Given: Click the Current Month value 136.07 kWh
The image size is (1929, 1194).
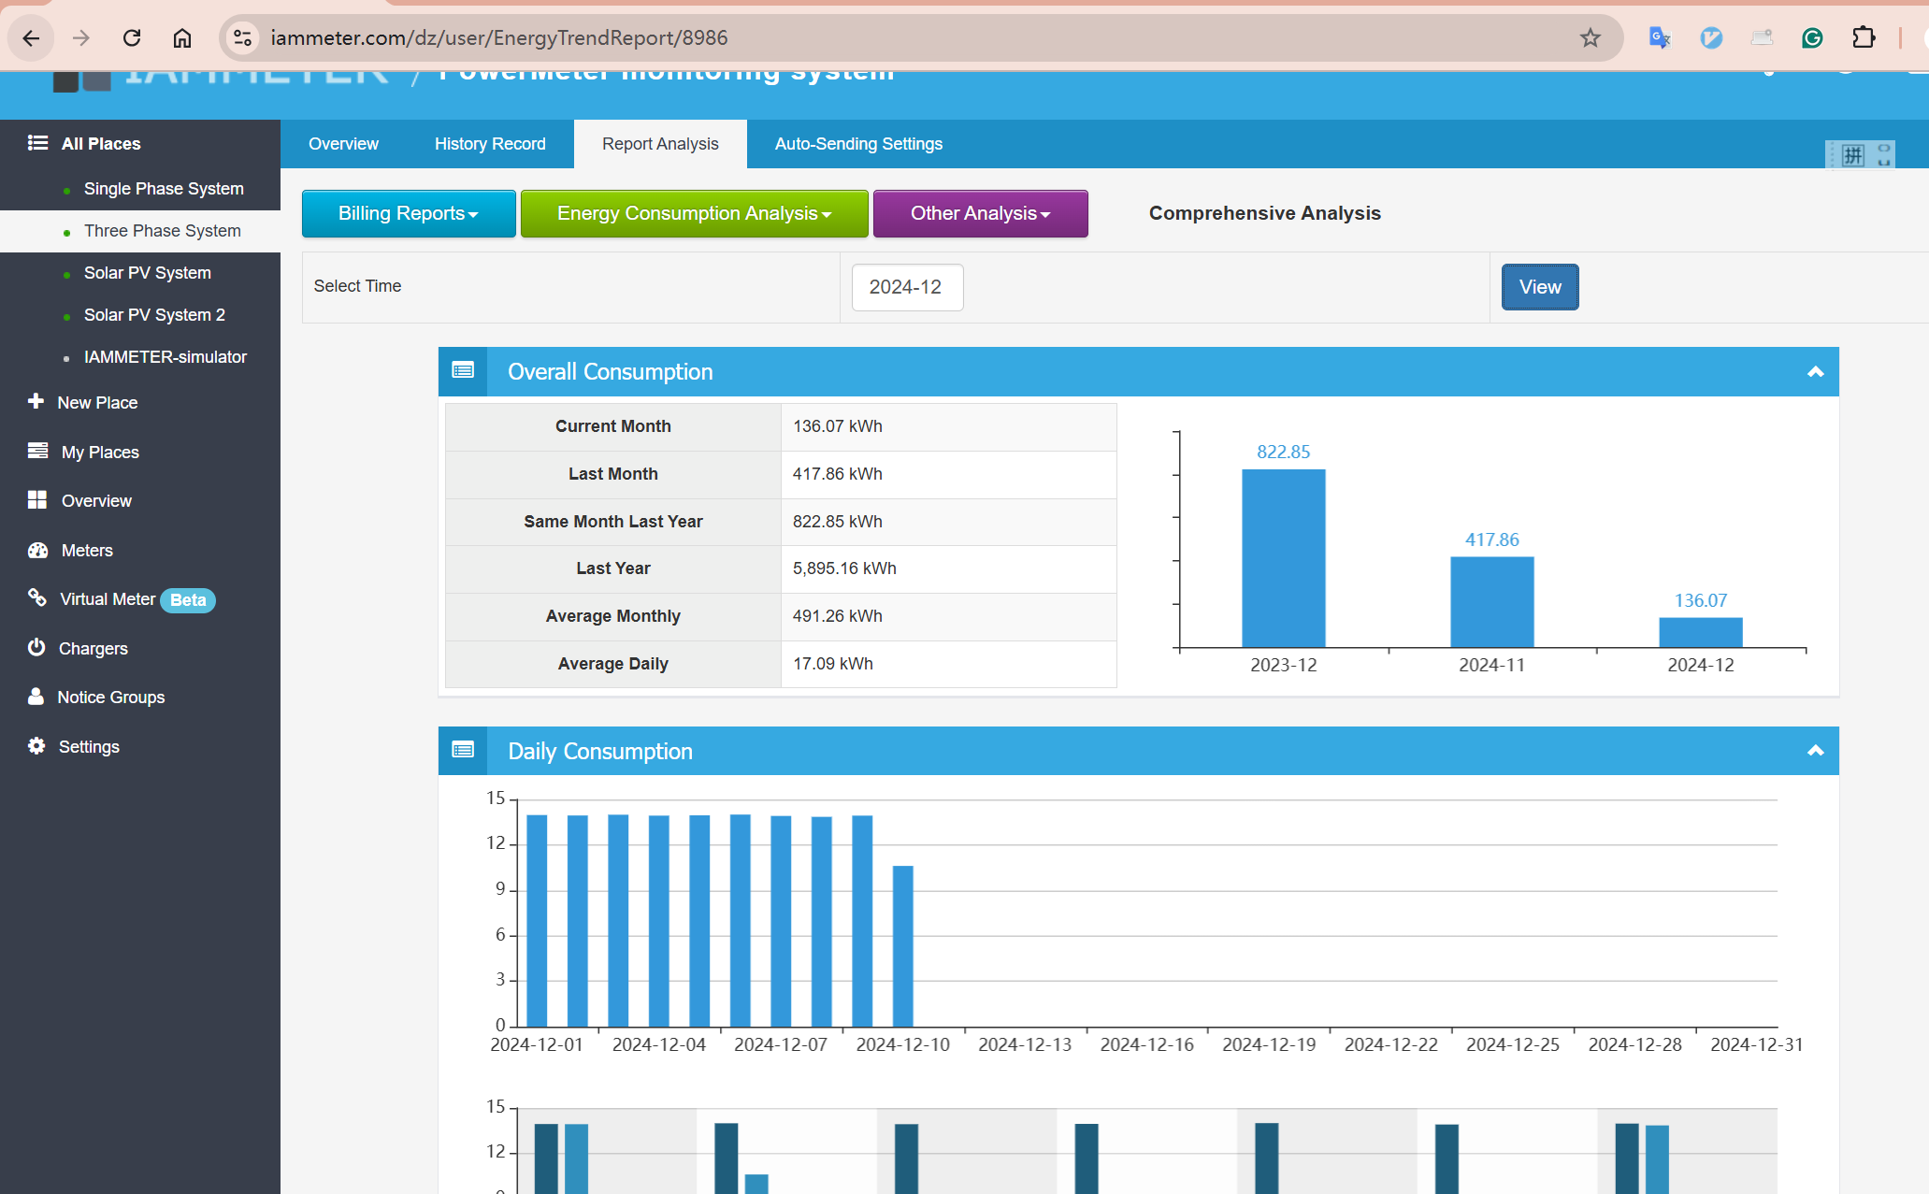Looking at the screenshot, I should click(x=838, y=426).
